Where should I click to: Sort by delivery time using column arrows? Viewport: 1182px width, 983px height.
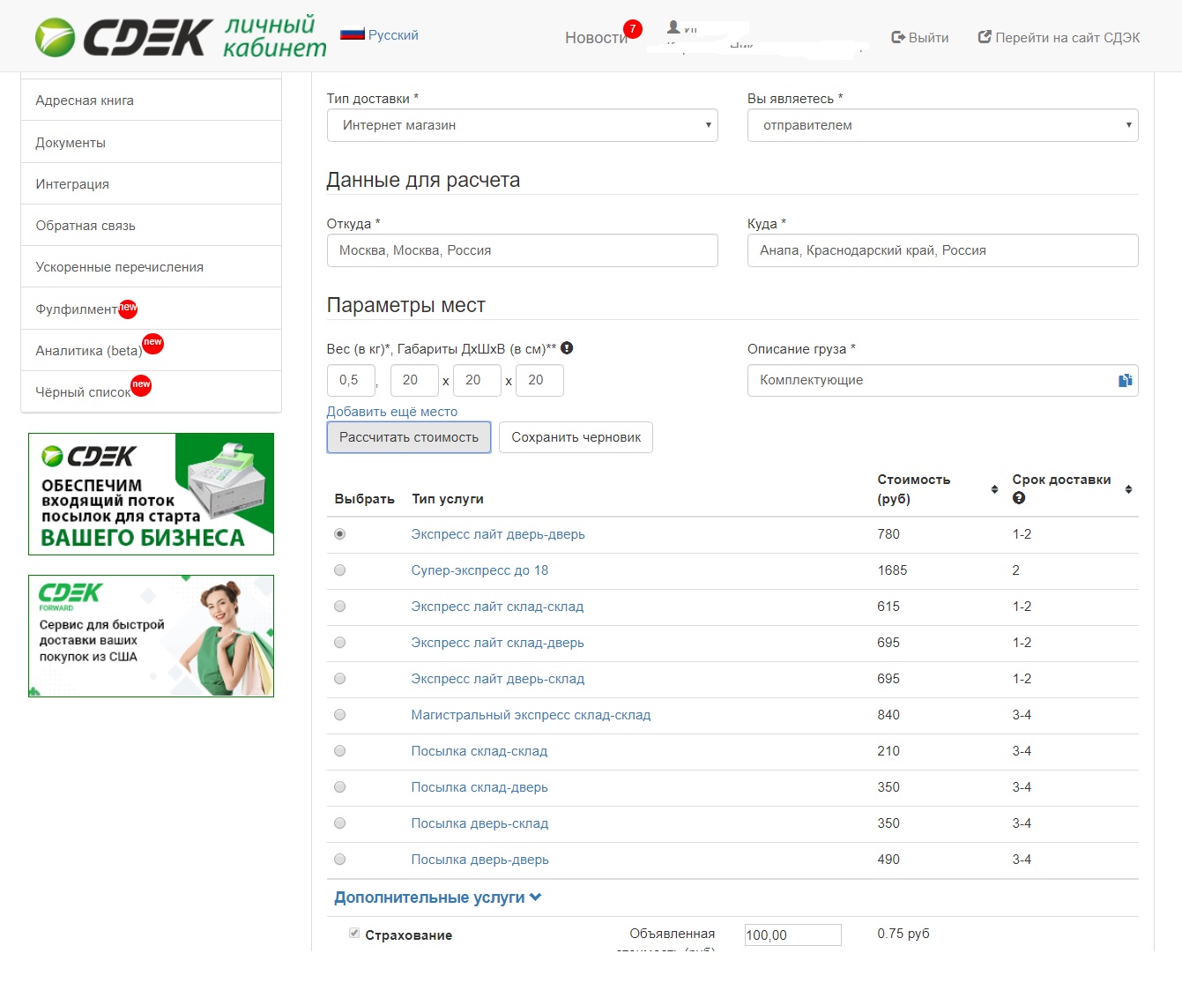[1128, 489]
